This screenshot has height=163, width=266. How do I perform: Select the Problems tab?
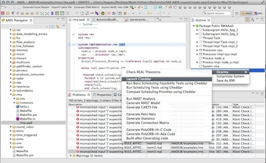(x=79, y=95)
